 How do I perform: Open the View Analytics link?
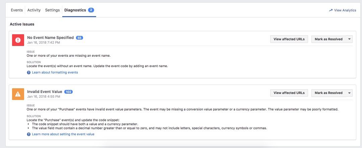(x=345, y=10)
